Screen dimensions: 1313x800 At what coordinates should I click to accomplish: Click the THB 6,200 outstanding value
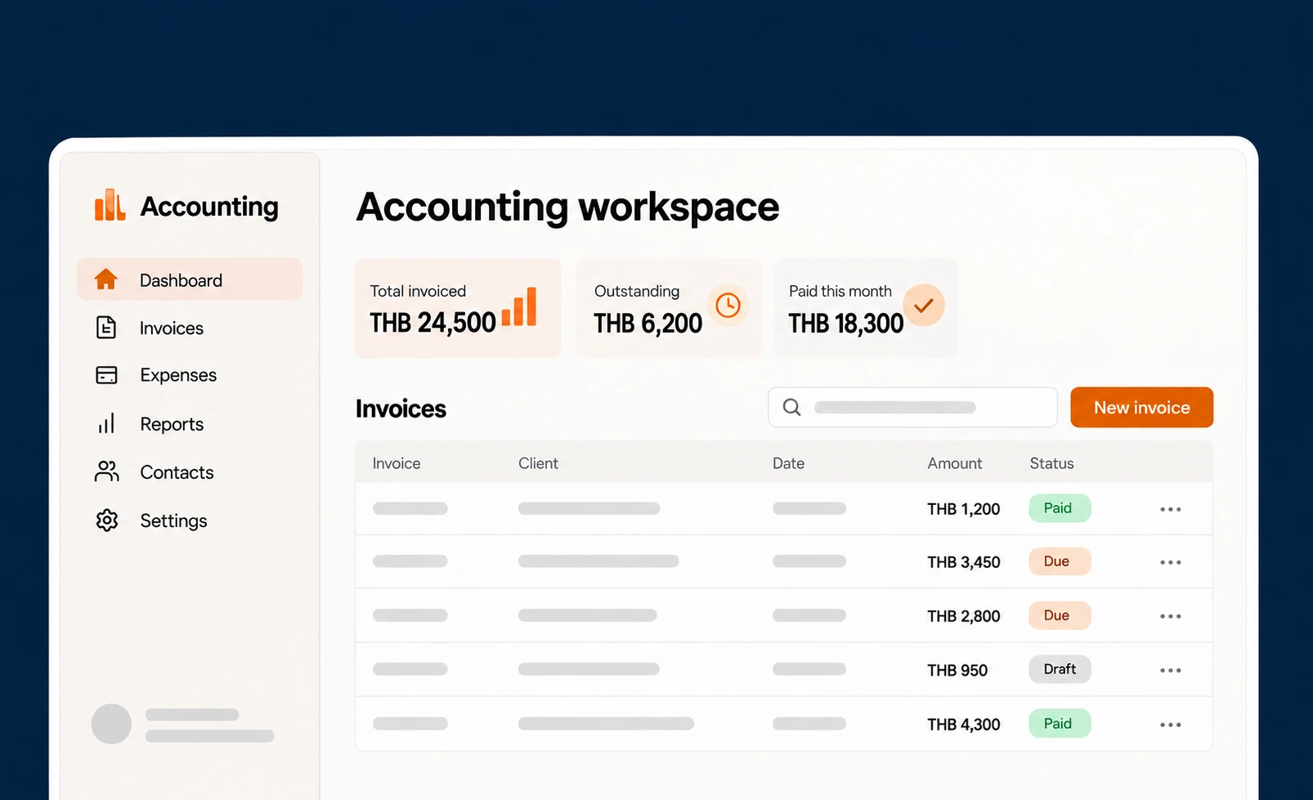[648, 324]
